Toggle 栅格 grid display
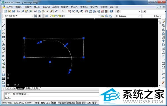Viewport: 167px width, 106px height. (43, 103)
